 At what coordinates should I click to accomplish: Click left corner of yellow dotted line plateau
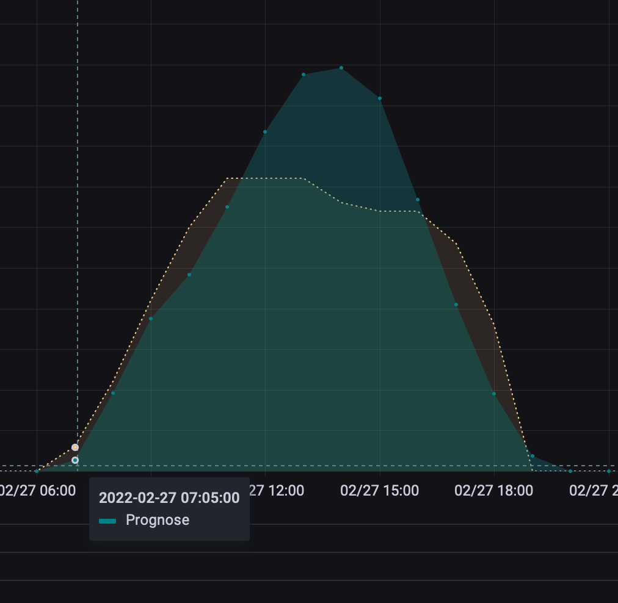[227, 178]
